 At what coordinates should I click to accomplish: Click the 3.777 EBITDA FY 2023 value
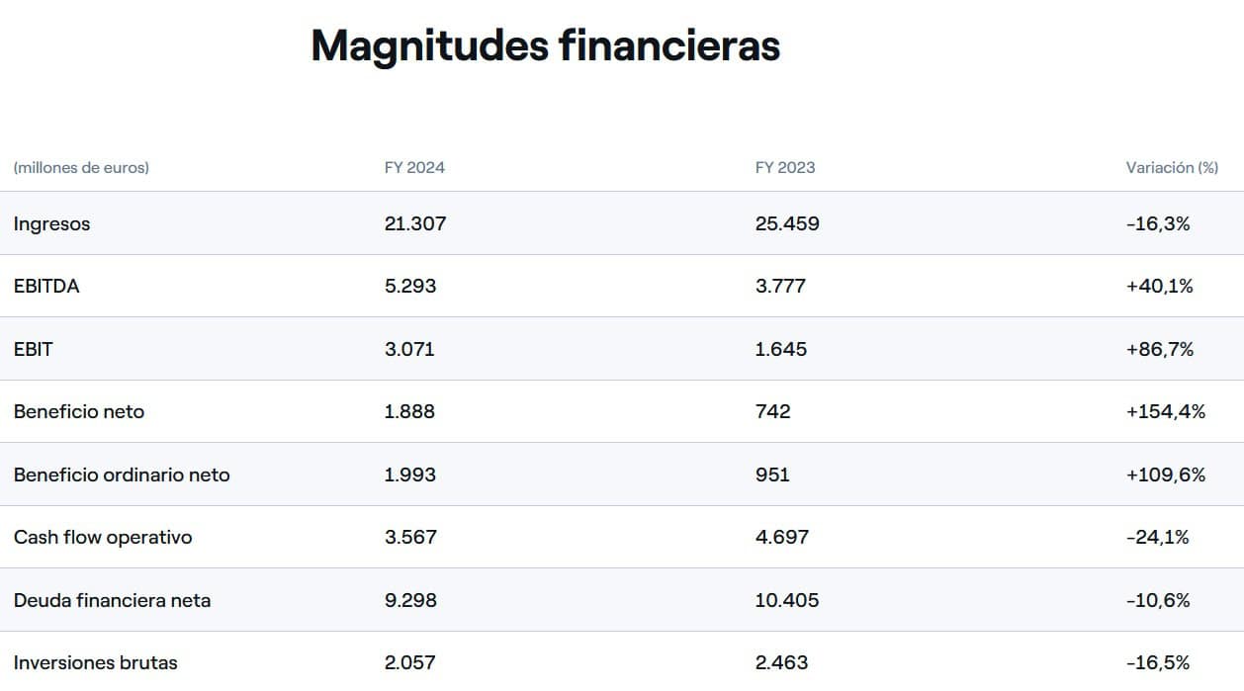tap(780, 287)
